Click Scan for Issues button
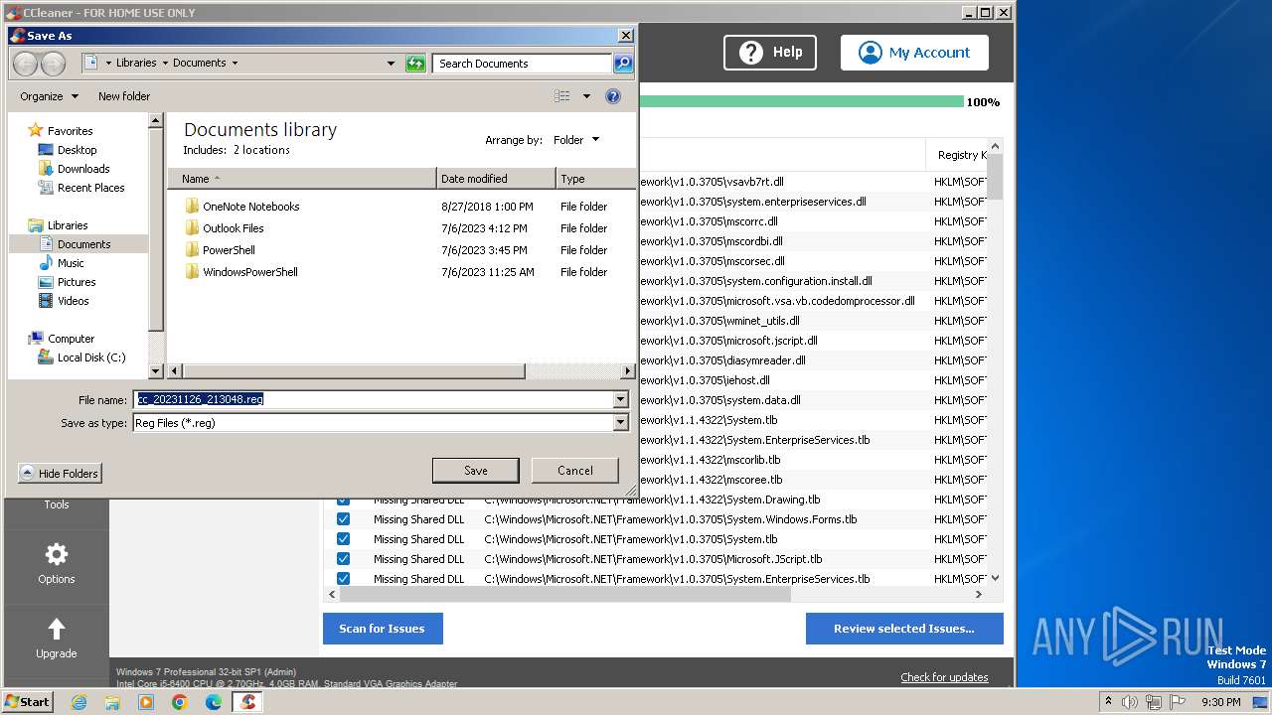 coord(383,629)
